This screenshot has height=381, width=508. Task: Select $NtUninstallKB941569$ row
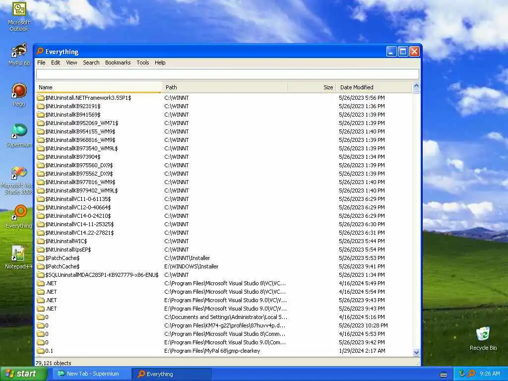224,115
